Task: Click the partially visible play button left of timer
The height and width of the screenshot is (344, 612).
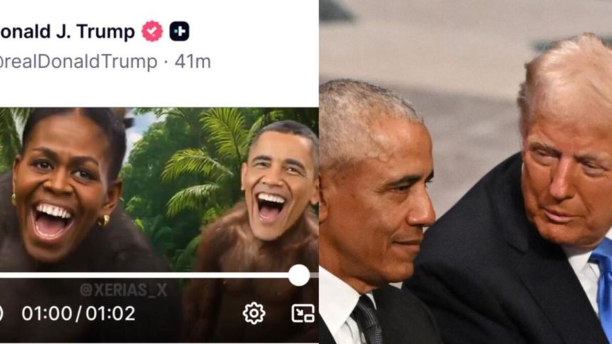Action: tap(1, 313)
